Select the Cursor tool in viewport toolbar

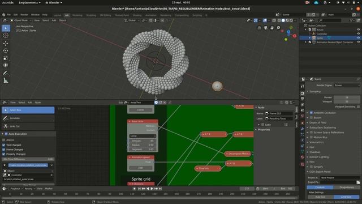(6, 35)
